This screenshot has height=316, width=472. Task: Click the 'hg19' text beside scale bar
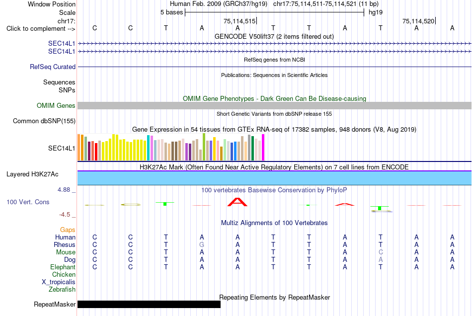(376, 12)
